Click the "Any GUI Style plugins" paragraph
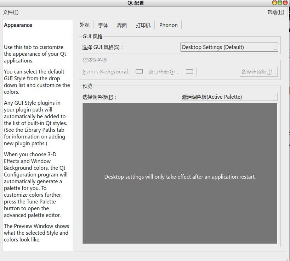 (35, 123)
